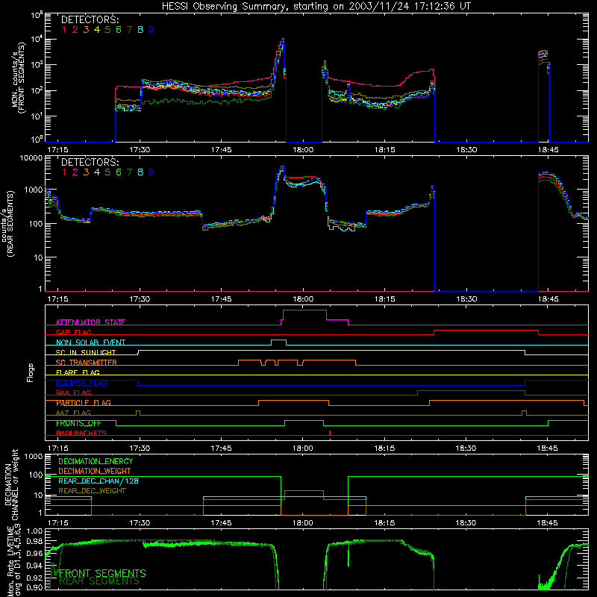Select detector 4 in front segments legend
The image size is (597, 597).
[97, 30]
